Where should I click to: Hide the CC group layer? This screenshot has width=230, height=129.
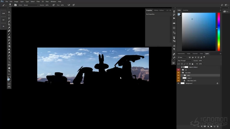tap(178, 70)
